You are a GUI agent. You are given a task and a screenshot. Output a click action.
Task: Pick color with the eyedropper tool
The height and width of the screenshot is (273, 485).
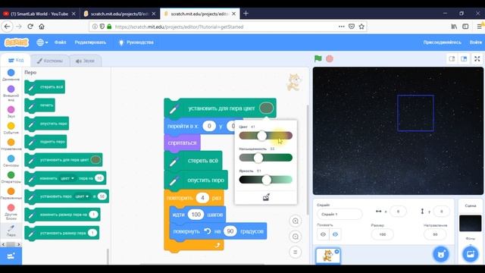266,197
